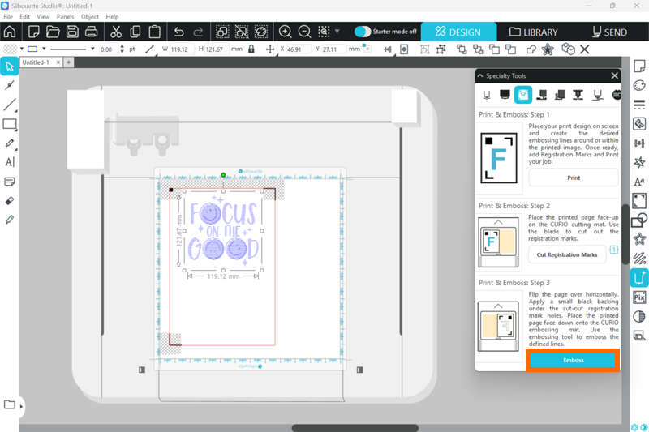Image resolution: width=649 pixels, height=432 pixels.
Task: Click the Cut Registration Marks button
Action: click(x=567, y=254)
